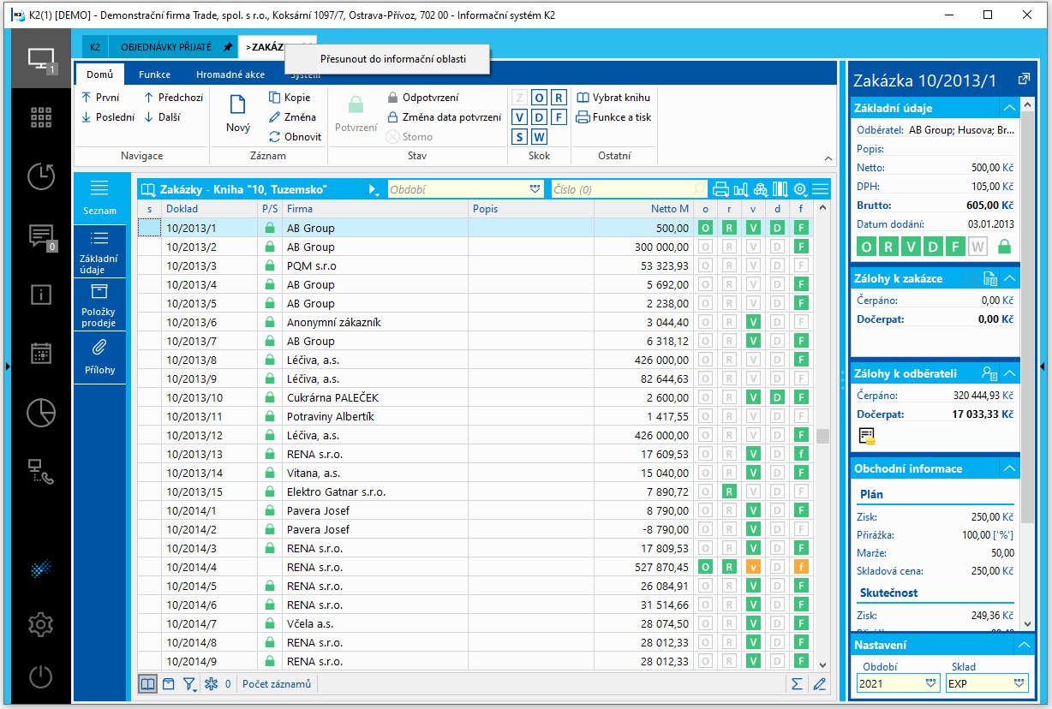This screenshot has width=1052, height=709.
Task: Toggle the V flag on row 10/2013/6
Action: (x=753, y=322)
